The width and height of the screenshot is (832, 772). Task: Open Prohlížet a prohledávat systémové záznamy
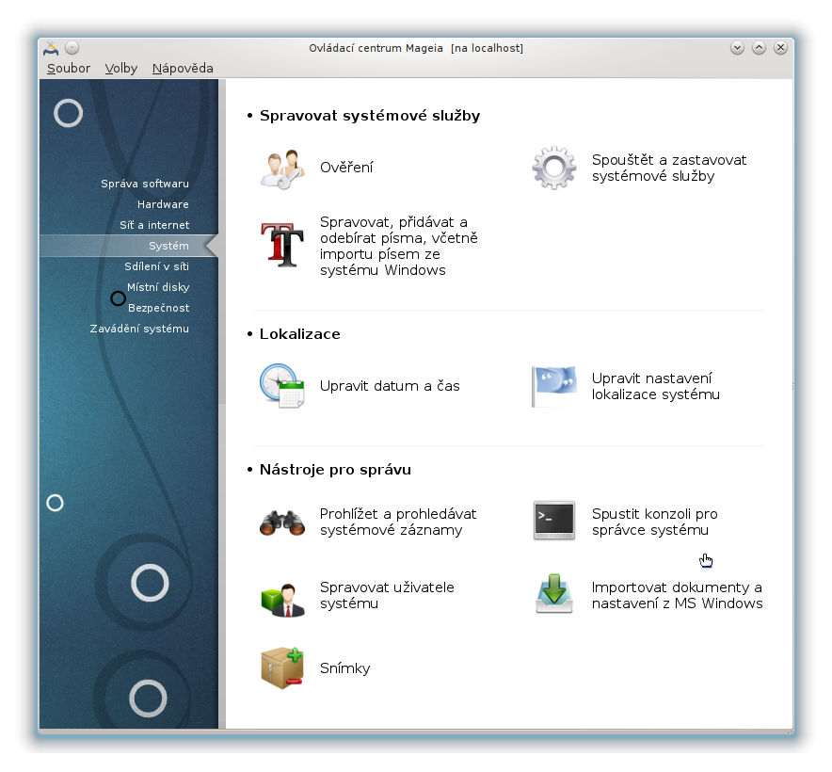tap(398, 522)
